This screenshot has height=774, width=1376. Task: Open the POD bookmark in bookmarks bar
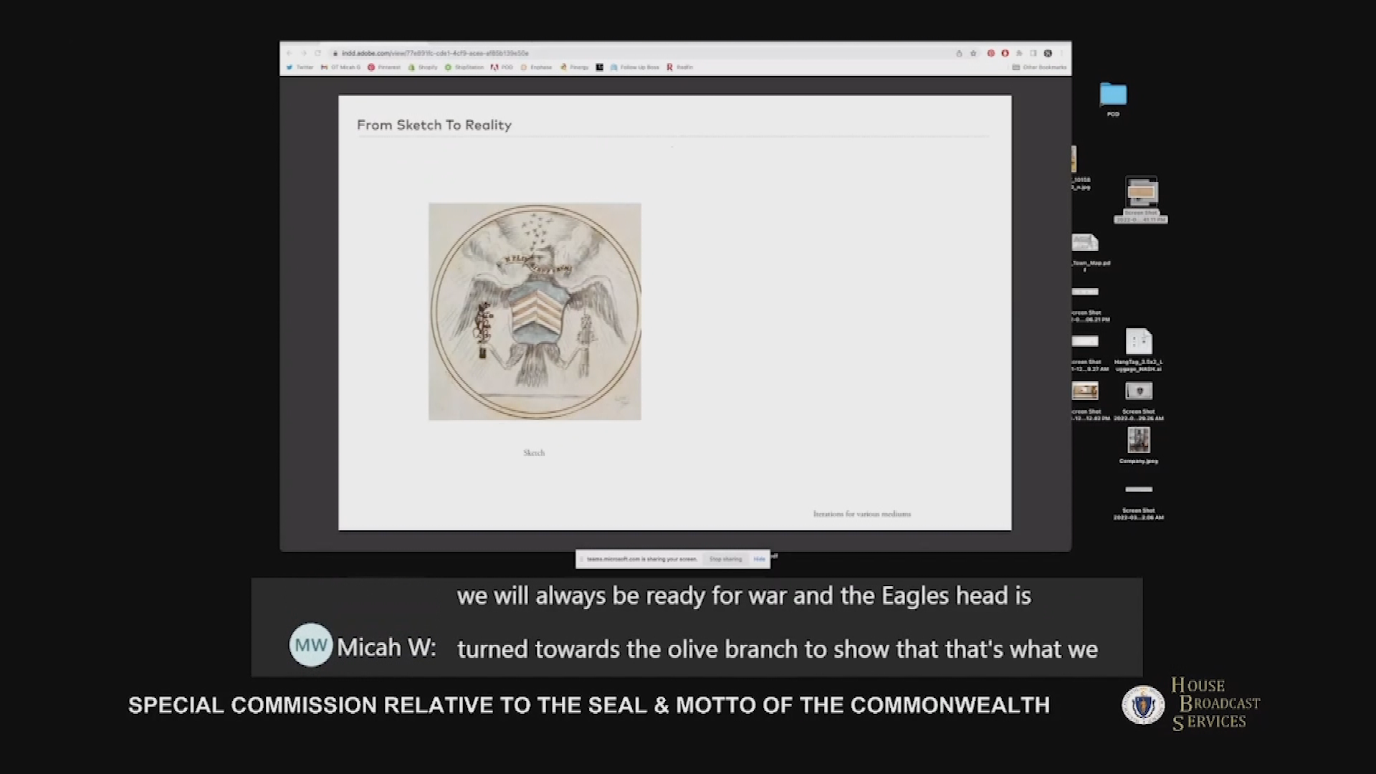502,67
